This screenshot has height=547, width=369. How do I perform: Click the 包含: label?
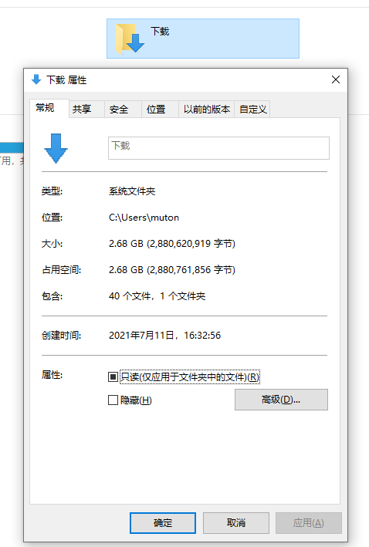coord(52,296)
